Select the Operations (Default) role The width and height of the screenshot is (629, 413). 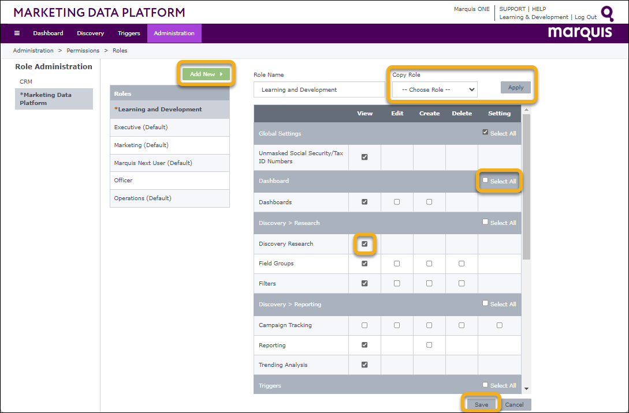(170, 198)
